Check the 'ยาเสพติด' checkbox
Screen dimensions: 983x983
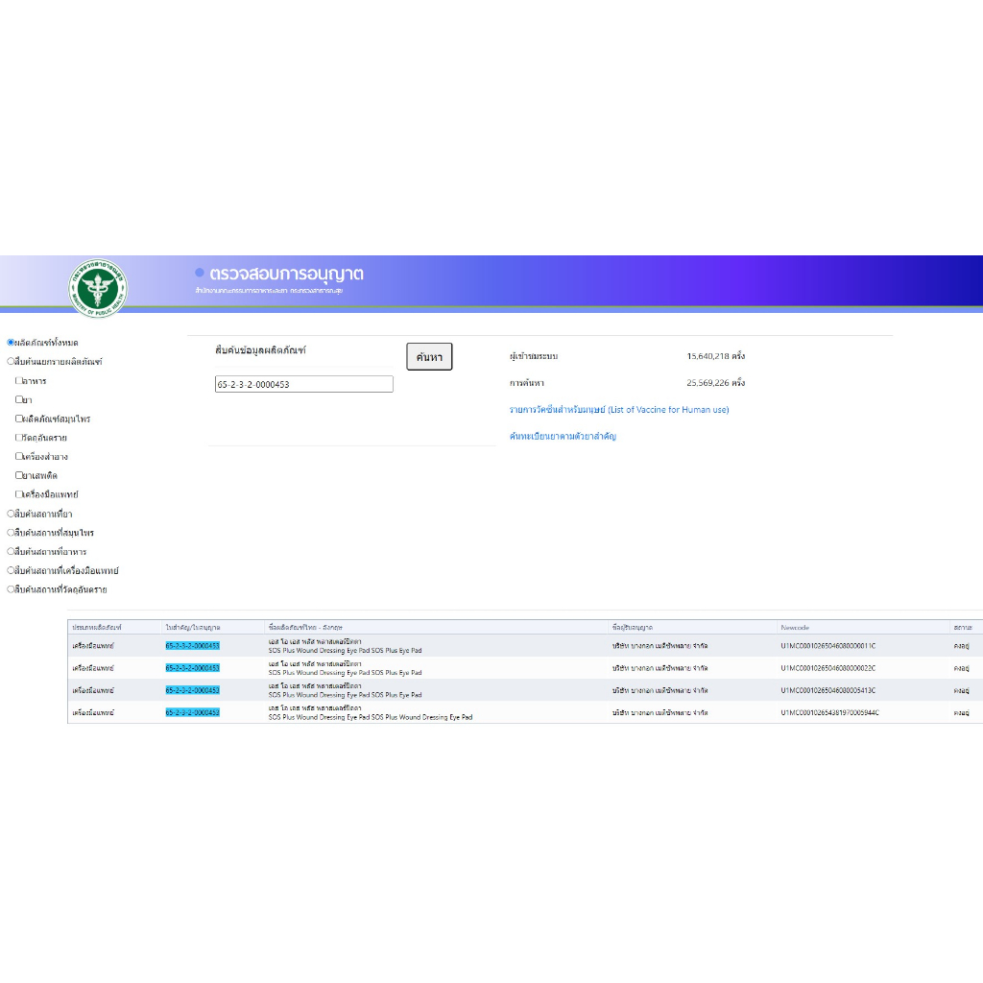(x=19, y=475)
